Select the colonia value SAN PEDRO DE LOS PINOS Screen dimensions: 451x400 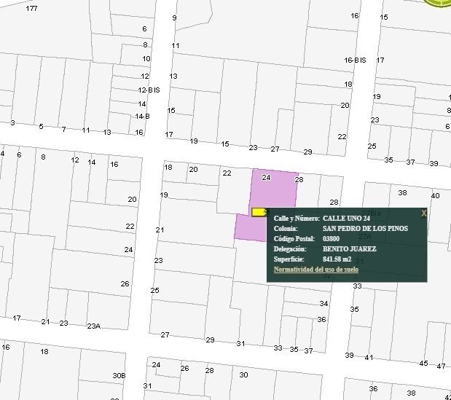pyautogui.click(x=365, y=229)
